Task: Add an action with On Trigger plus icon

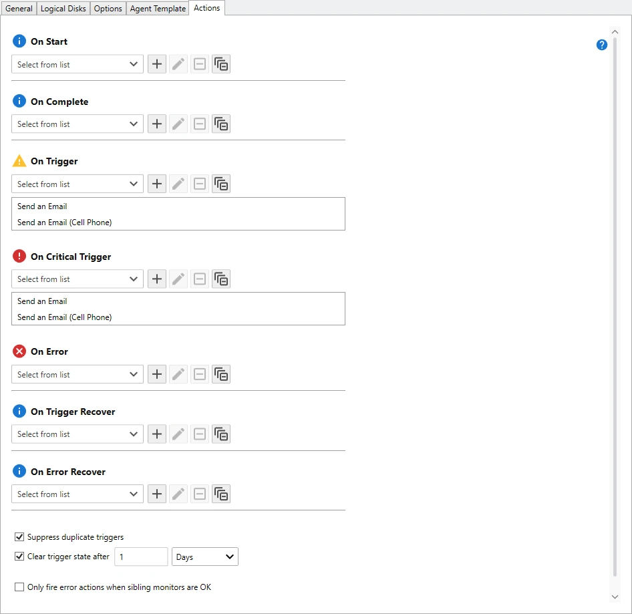Action: 156,184
